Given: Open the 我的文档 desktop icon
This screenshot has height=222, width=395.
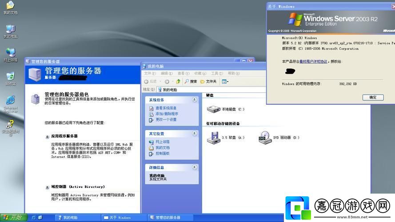Looking at the screenshot, I should pyautogui.click(x=10, y=8).
